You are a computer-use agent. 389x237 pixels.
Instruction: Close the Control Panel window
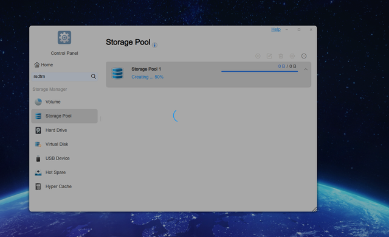(311, 30)
